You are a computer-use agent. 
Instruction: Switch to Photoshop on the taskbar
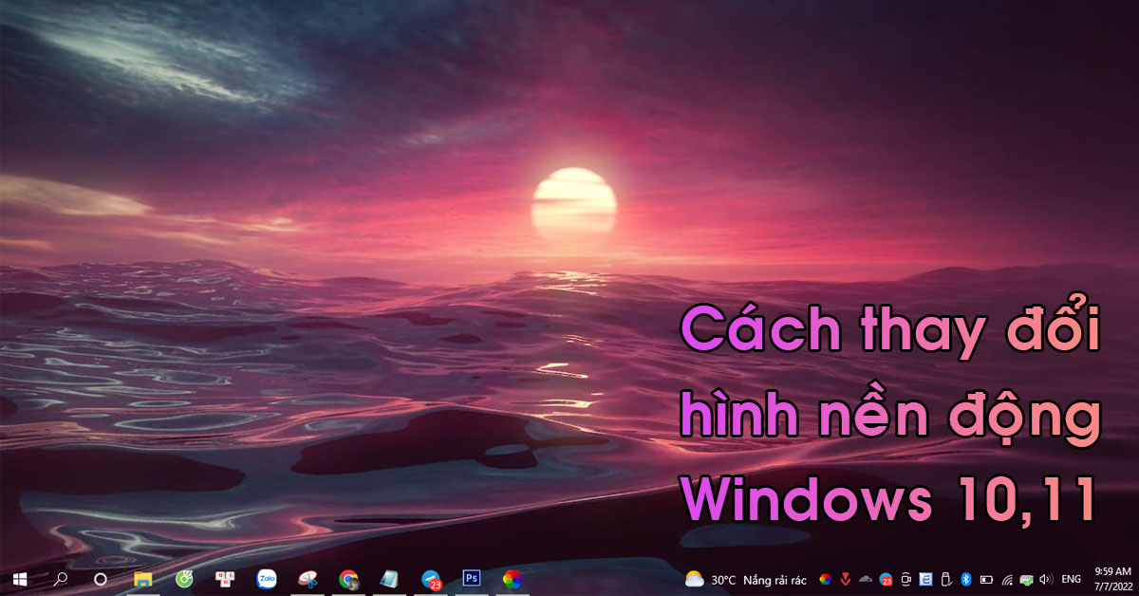[472, 577]
